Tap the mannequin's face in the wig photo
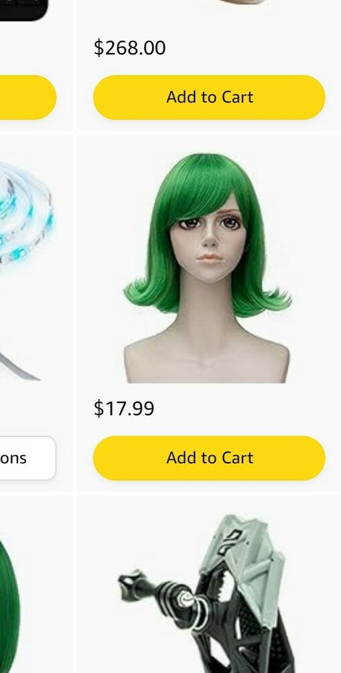Image resolution: width=341 pixels, height=673 pixels. pos(209,245)
